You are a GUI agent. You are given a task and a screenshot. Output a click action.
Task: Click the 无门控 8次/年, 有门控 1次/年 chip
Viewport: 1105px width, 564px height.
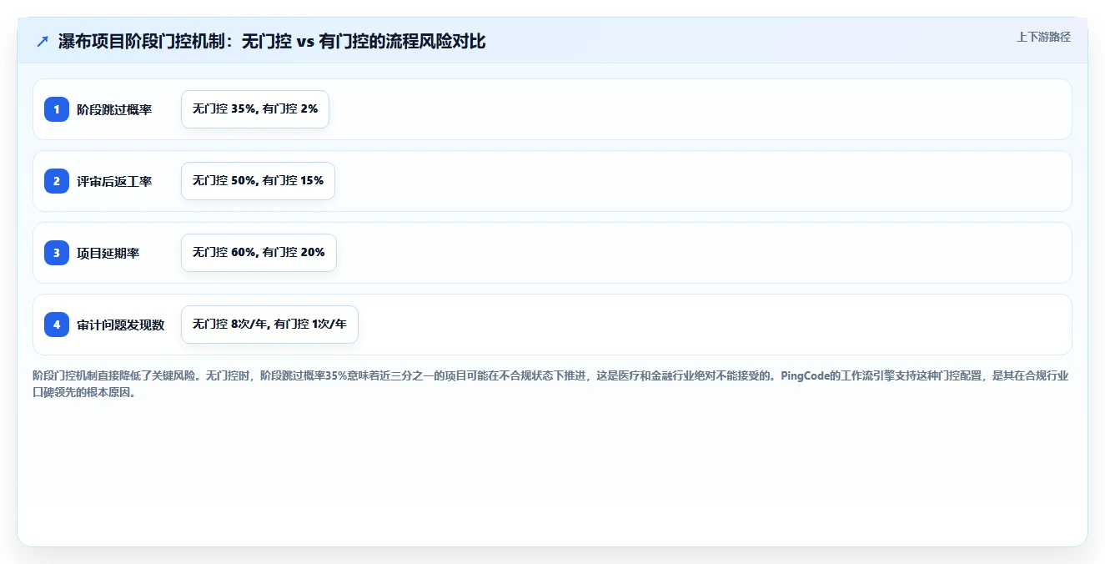[x=269, y=325]
